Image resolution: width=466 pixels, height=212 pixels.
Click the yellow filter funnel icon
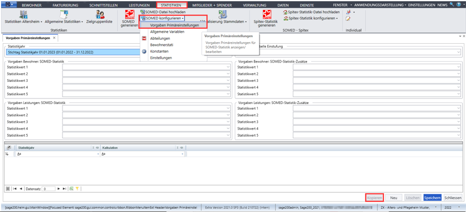coord(77,189)
